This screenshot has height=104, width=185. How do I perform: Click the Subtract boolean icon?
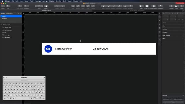(x=109, y=6)
